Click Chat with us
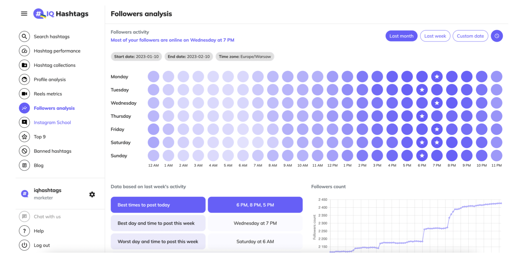The image size is (531, 257). click(x=47, y=217)
